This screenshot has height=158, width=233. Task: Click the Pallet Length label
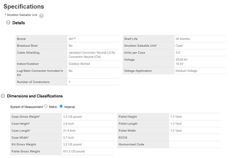click(128, 124)
